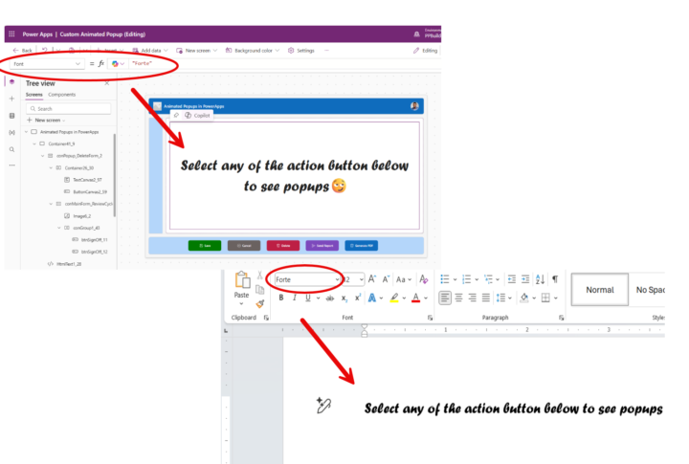Close the Tree view panel

point(107,83)
